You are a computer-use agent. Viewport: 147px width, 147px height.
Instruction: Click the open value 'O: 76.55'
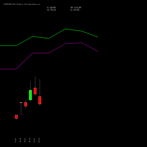[x=51, y=10]
